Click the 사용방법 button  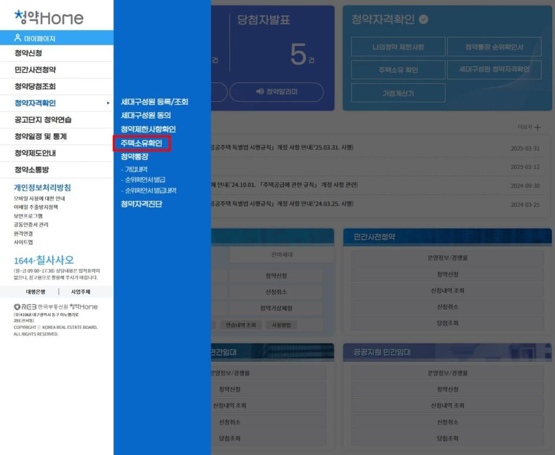click(281, 325)
